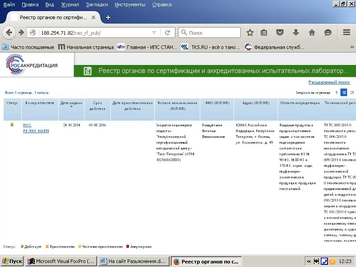This screenshot has width=356, height=267.
Task: Switch to Microsoft Visual FoxPro taskbar button
Action: (x=61, y=261)
